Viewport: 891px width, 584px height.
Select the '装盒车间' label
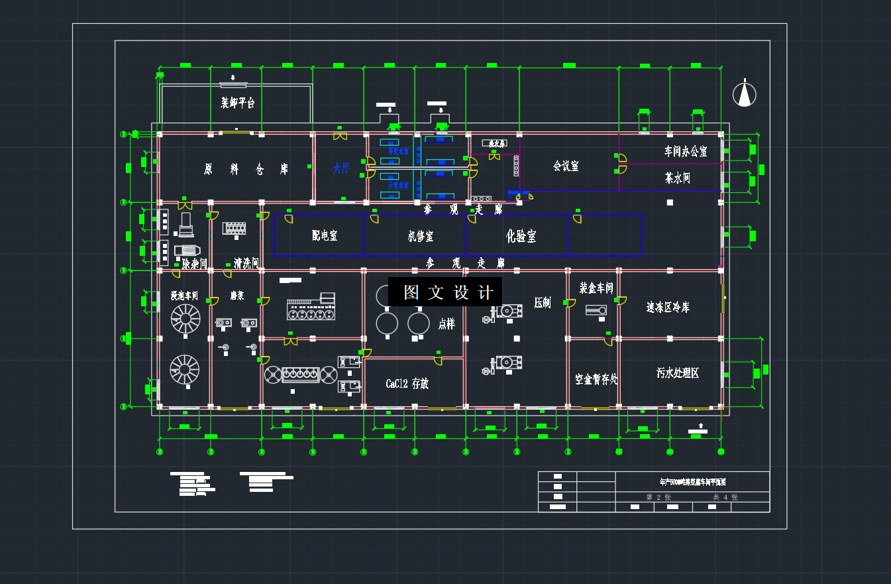(x=596, y=288)
